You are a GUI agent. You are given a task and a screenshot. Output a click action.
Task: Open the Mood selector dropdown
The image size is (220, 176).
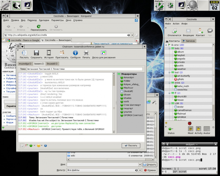pyautogui.click(x=190, y=129)
